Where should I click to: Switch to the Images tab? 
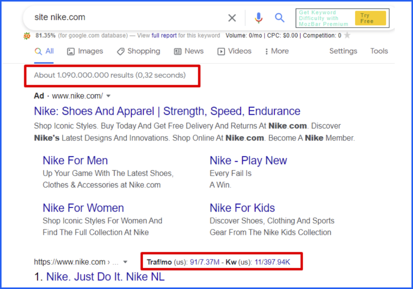click(85, 51)
